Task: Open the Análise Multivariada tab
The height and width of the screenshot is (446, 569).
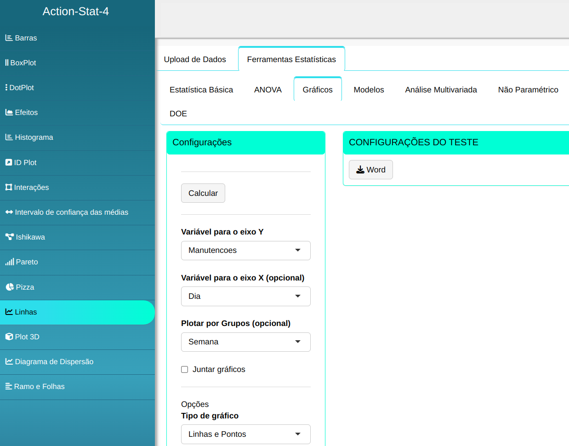Action: click(441, 90)
